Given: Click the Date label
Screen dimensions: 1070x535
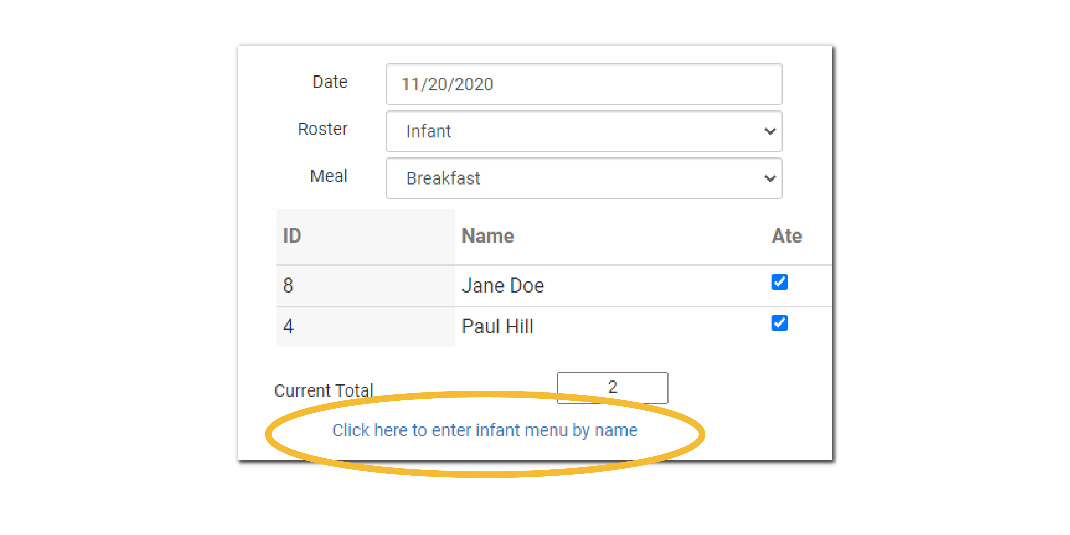Looking at the screenshot, I should (330, 82).
